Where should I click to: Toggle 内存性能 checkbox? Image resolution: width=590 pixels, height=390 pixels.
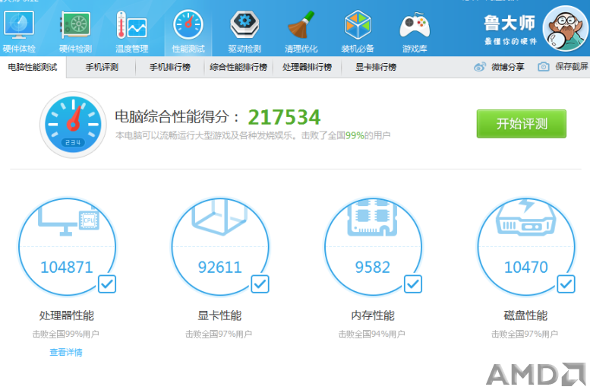pyautogui.click(x=413, y=284)
